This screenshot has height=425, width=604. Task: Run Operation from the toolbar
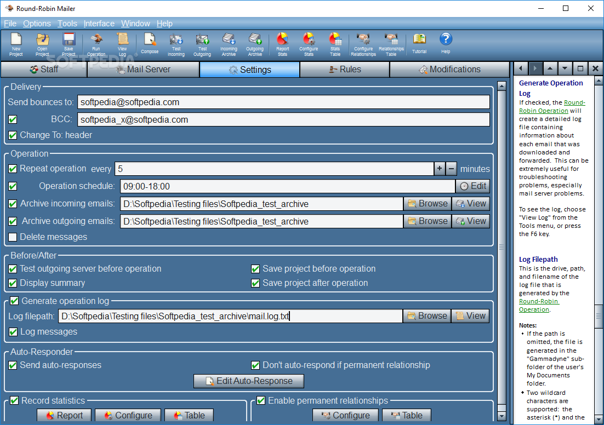96,45
